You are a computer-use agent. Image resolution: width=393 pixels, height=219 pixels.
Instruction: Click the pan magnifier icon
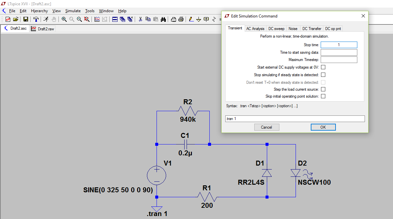tap(72, 19)
